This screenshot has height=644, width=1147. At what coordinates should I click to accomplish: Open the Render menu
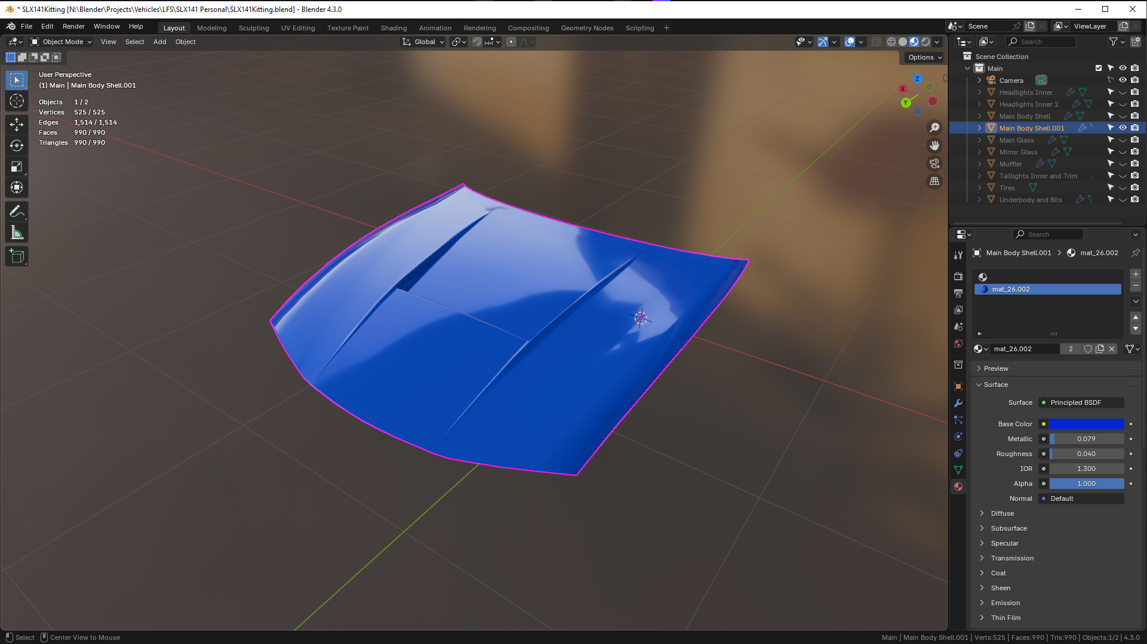tap(73, 26)
